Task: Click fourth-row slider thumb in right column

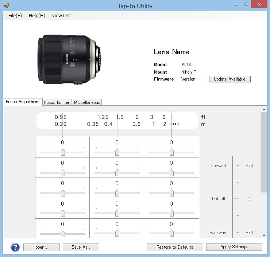Action: (x=172, y=213)
